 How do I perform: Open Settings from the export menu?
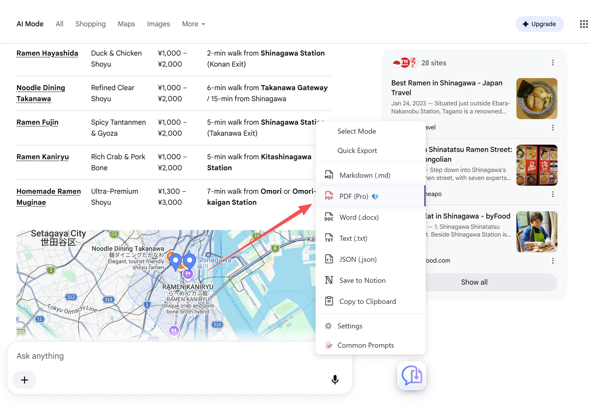click(370, 326)
